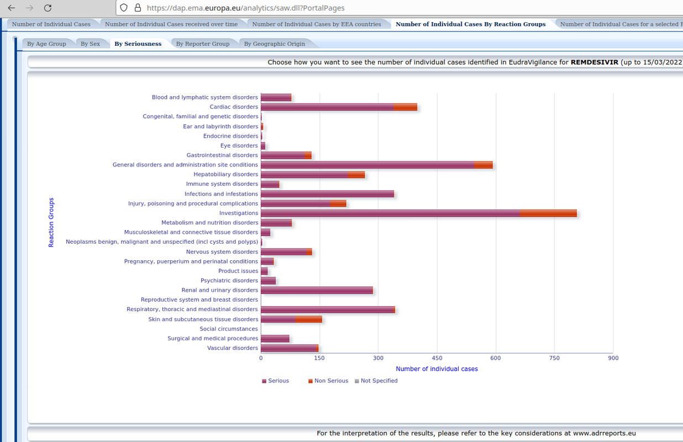Image resolution: width=683 pixels, height=442 pixels.
Task: Click Musculoskeletal and connective tissue disorders label
Action: click(x=191, y=232)
